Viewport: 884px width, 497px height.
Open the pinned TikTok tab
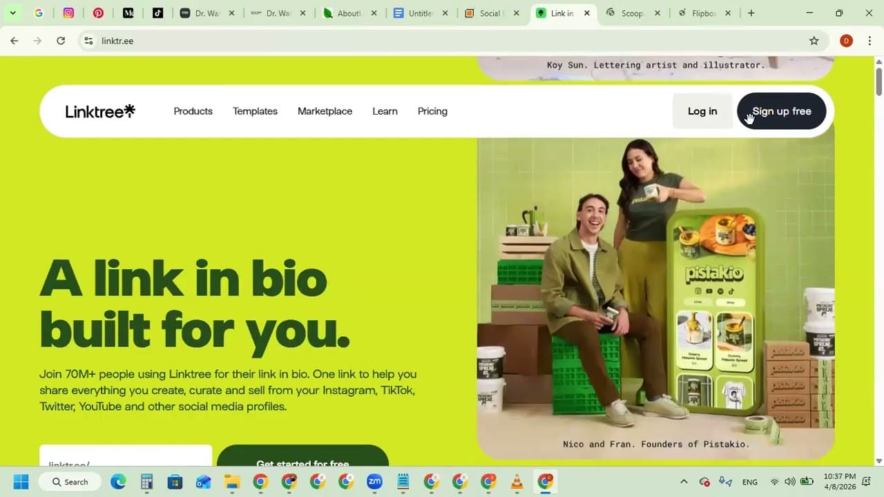158,12
